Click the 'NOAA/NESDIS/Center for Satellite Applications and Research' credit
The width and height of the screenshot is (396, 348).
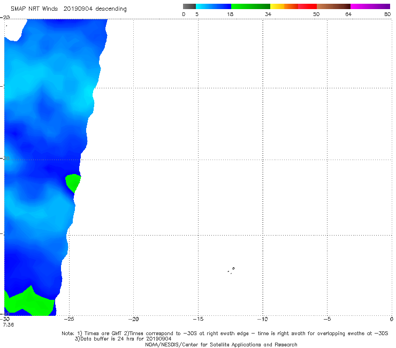(221, 344)
